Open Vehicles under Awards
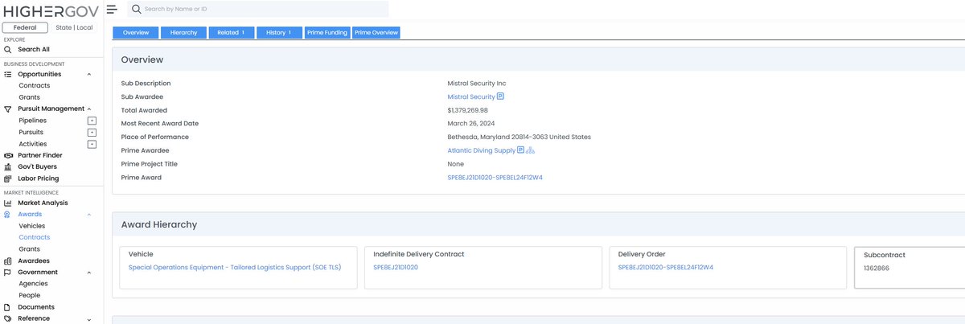The height and width of the screenshot is (324, 965). click(32, 226)
